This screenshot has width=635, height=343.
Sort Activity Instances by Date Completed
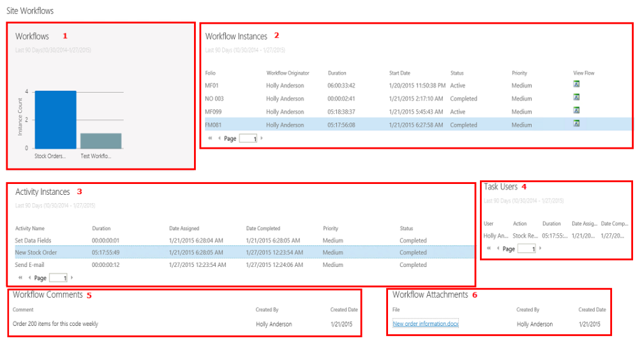(x=263, y=228)
